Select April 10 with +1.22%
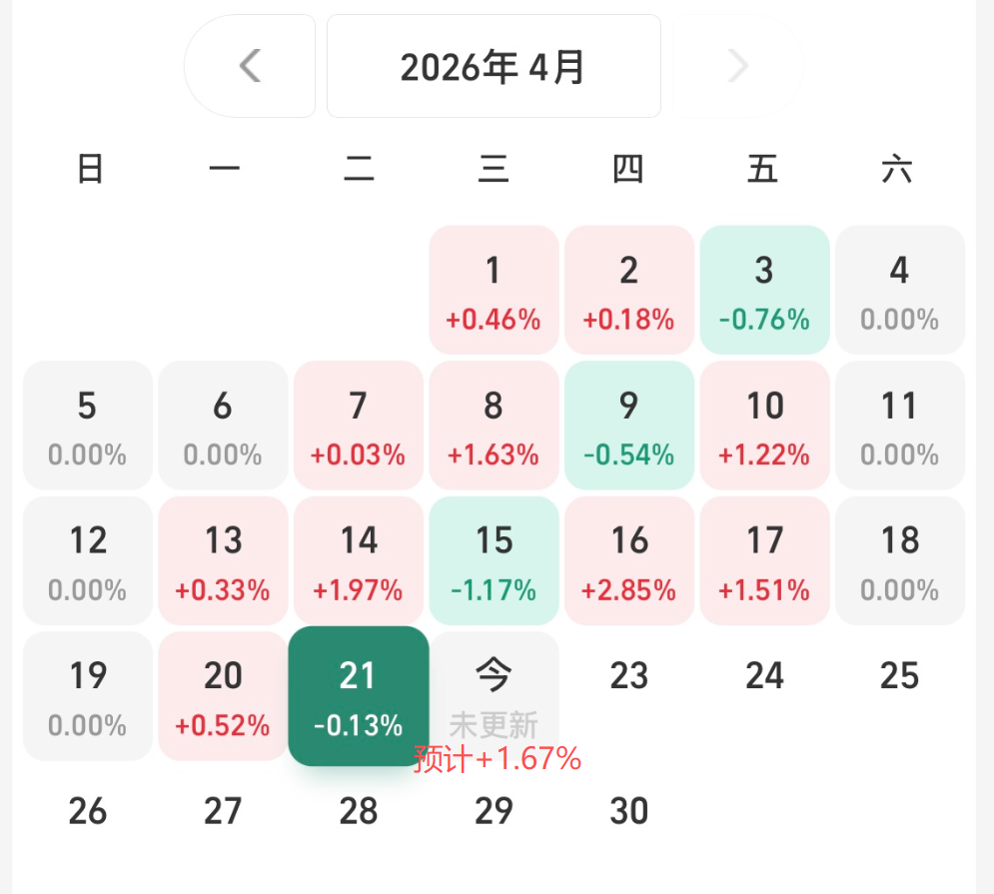 coord(765,425)
